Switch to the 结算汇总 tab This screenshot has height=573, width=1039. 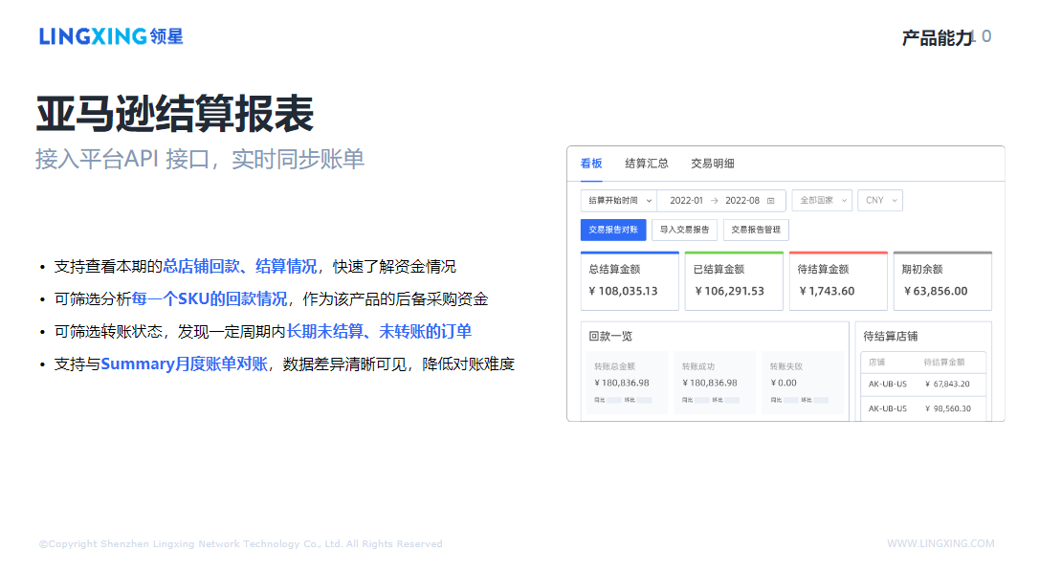click(x=647, y=164)
